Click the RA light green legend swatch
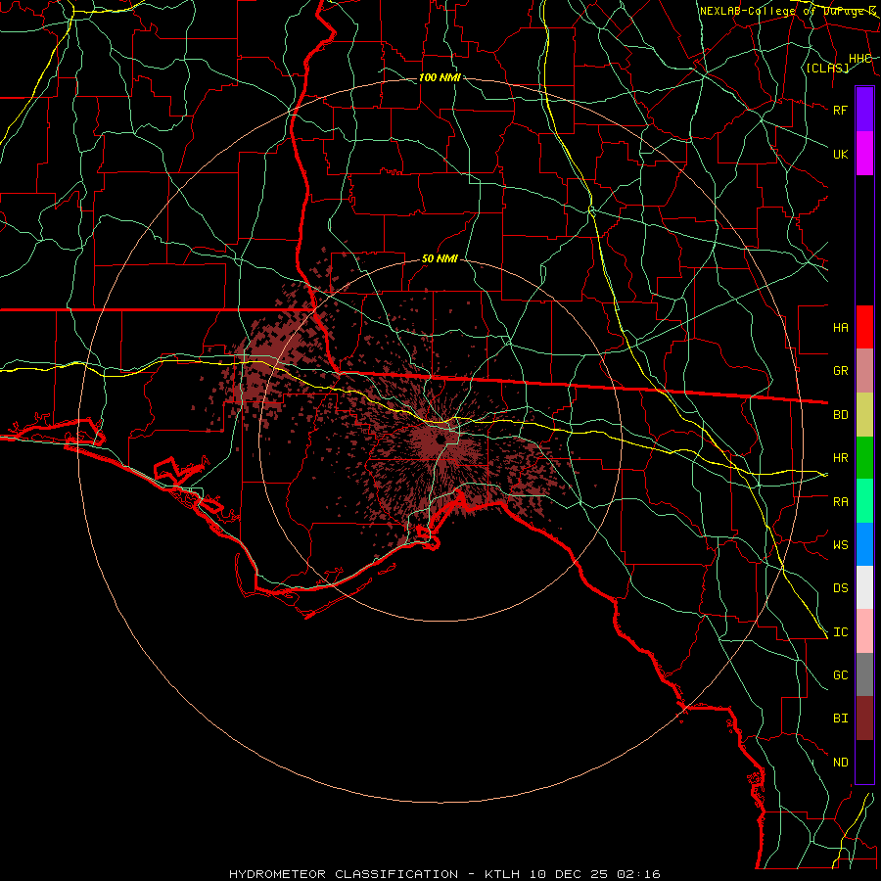Viewport: 881px width, 881px height. click(864, 501)
